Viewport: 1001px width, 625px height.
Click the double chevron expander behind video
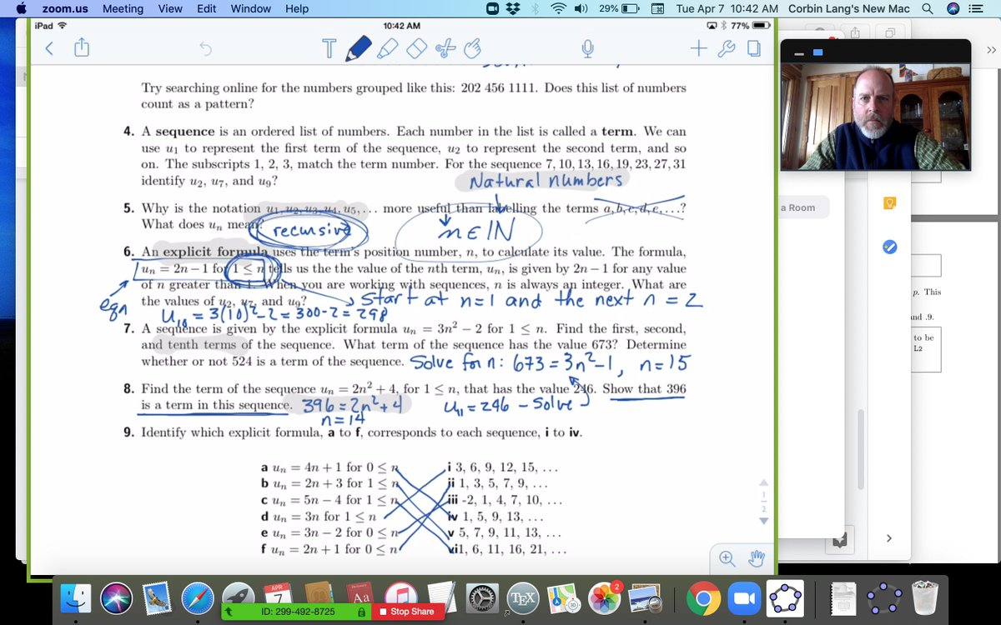(990, 49)
